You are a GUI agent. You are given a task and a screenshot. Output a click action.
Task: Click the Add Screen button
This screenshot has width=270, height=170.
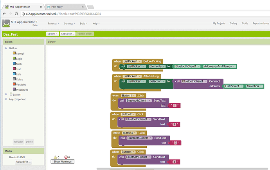tap(68, 34)
